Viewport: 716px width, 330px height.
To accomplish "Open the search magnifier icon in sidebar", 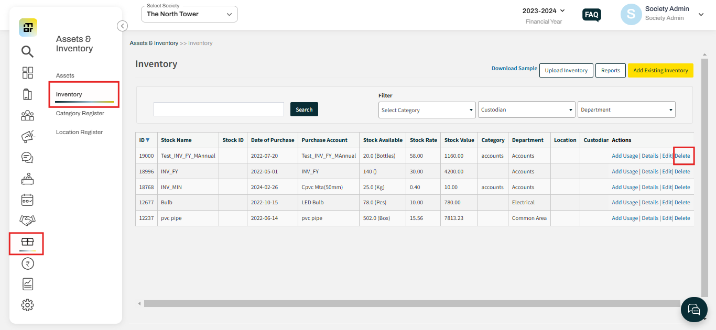I will point(27,51).
